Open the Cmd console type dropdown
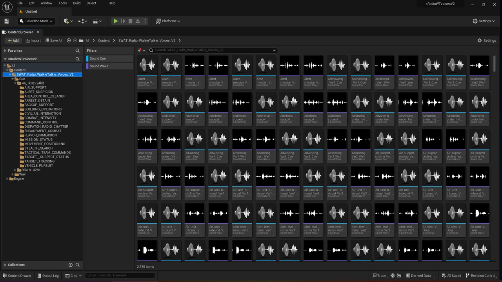The width and height of the screenshot is (502, 282). pyautogui.click(x=74, y=275)
